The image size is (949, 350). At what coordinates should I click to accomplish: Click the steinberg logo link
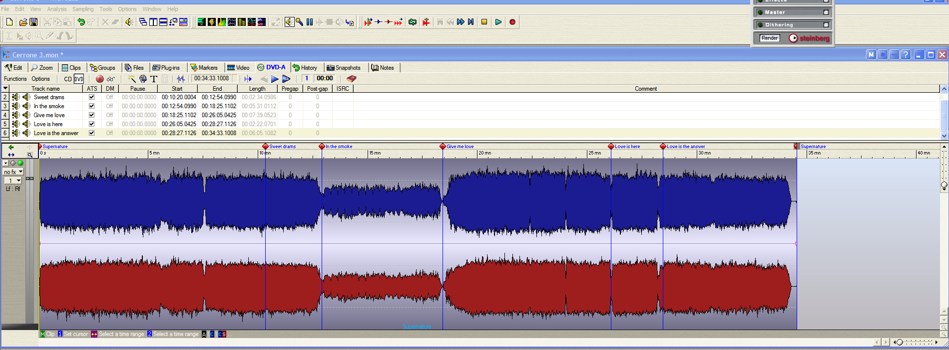point(809,38)
